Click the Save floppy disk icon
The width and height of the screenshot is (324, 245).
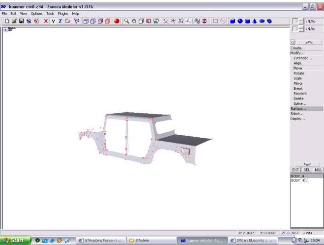pyautogui.click(x=22, y=21)
